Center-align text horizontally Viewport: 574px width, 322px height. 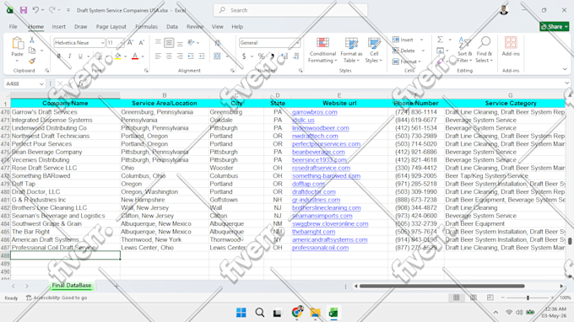169,56
